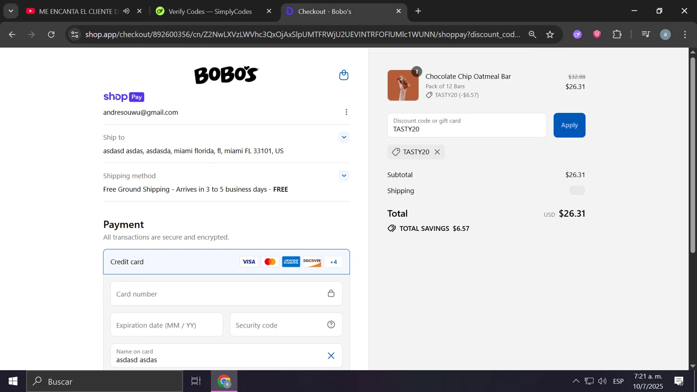This screenshot has width=697, height=392.
Task: Click the andresouwu@gmail.com email text
Action: (x=141, y=112)
